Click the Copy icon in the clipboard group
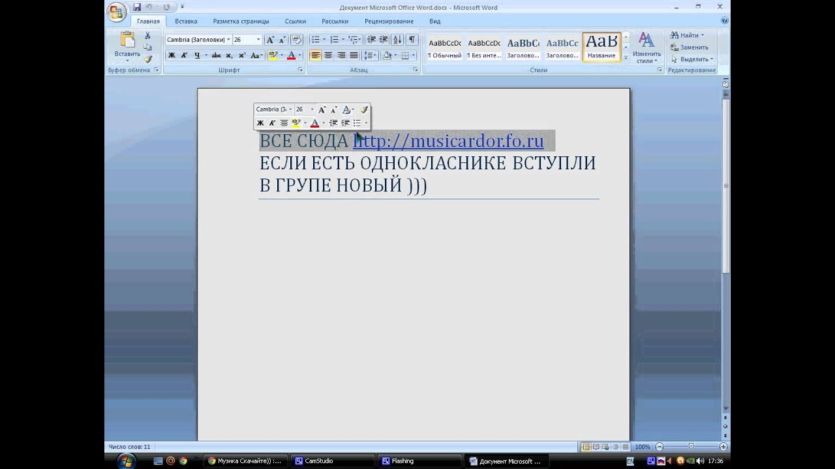The image size is (835, 469). [x=148, y=47]
